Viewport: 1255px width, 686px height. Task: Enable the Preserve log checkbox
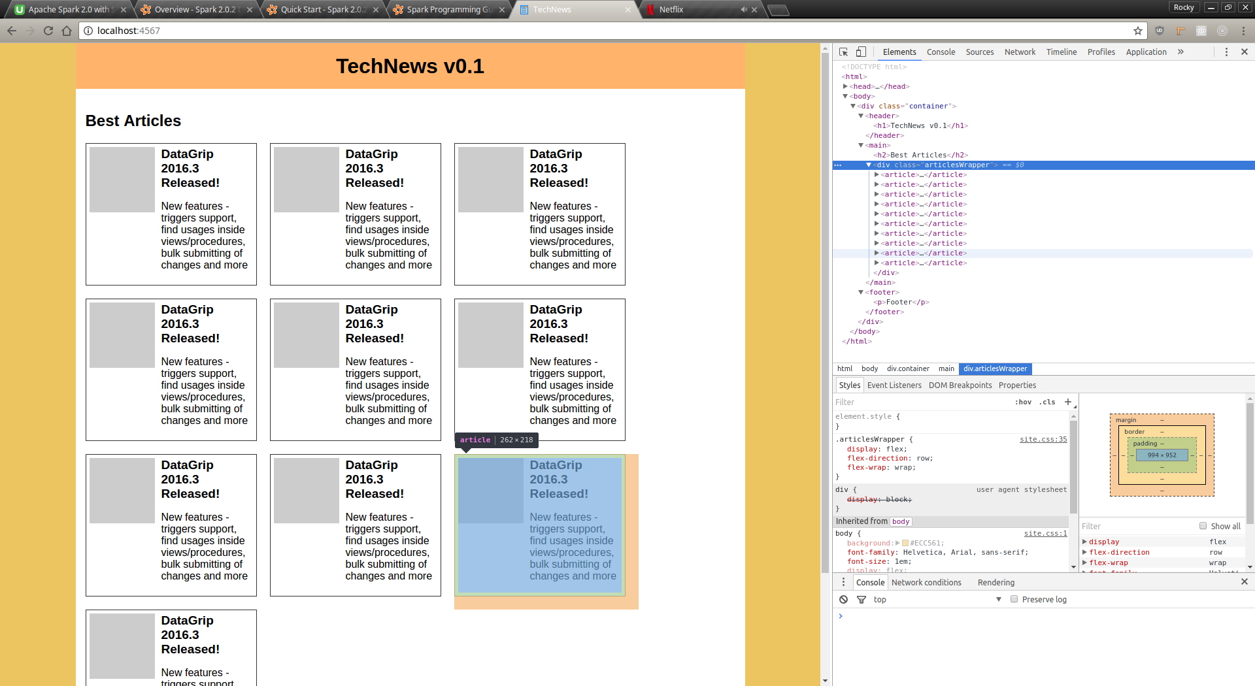point(1014,599)
